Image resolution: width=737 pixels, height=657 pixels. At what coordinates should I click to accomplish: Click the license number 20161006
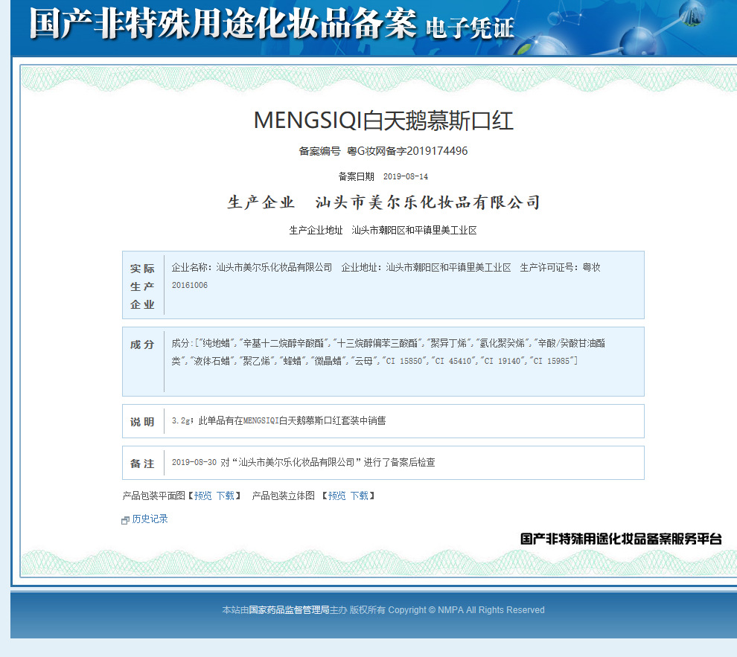pos(189,286)
